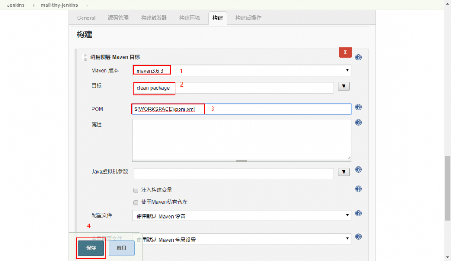Click help icon beside 注入构建变量 option
This screenshot has width=451, height=261.
click(358, 189)
